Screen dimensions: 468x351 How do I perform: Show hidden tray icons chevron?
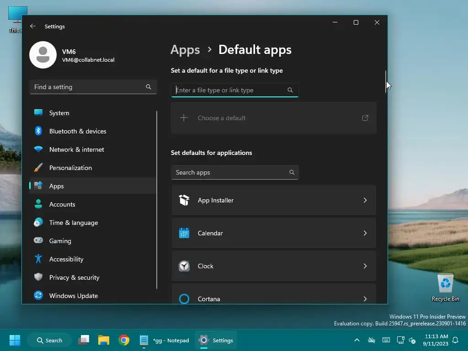(x=356, y=340)
